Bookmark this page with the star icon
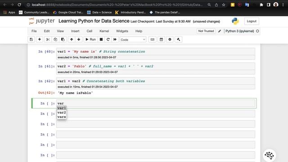 [224, 5]
